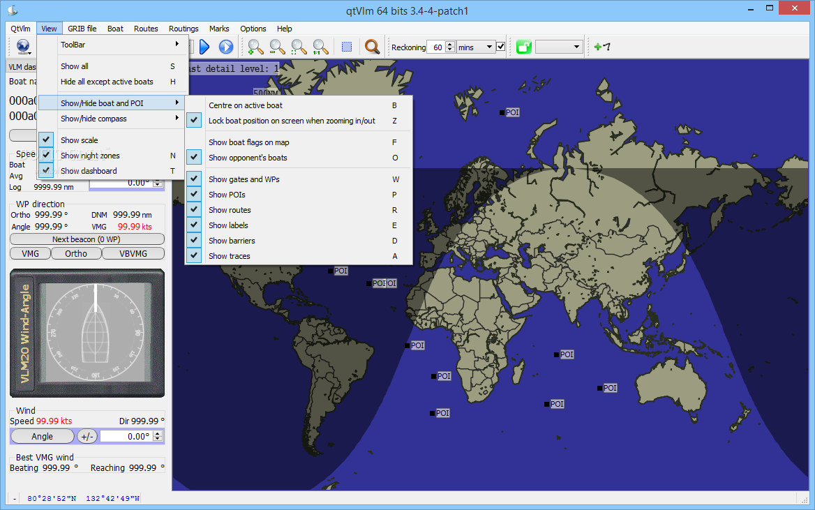Image resolution: width=815 pixels, height=510 pixels.
Task: Click the green plus add-route icon
Action: (602, 47)
